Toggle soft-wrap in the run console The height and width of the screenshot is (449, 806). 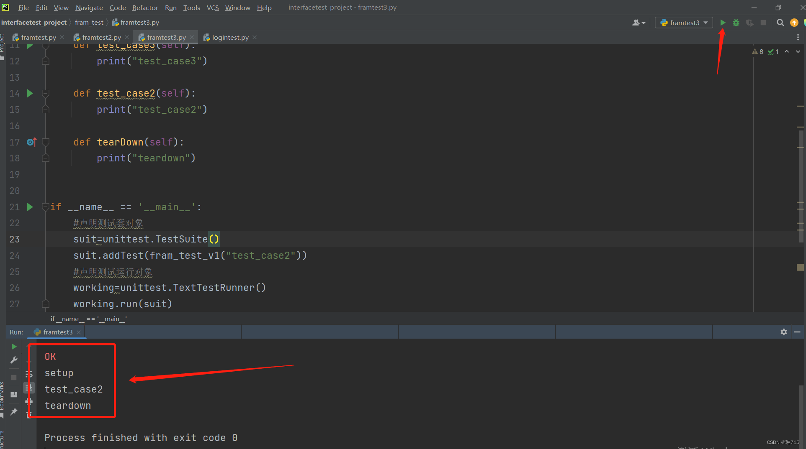click(29, 374)
